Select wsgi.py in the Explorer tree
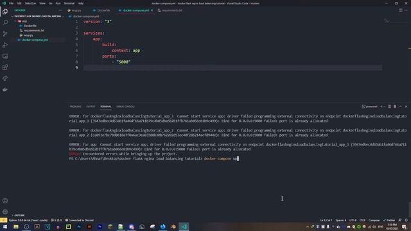The width and height of the screenshot is (411, 231). pyautogui.click(x=39, y=35)
